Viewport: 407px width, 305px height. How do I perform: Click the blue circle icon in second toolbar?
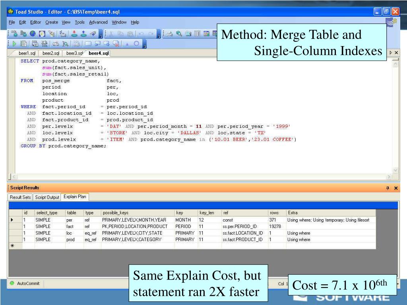(x=136, y=44)
